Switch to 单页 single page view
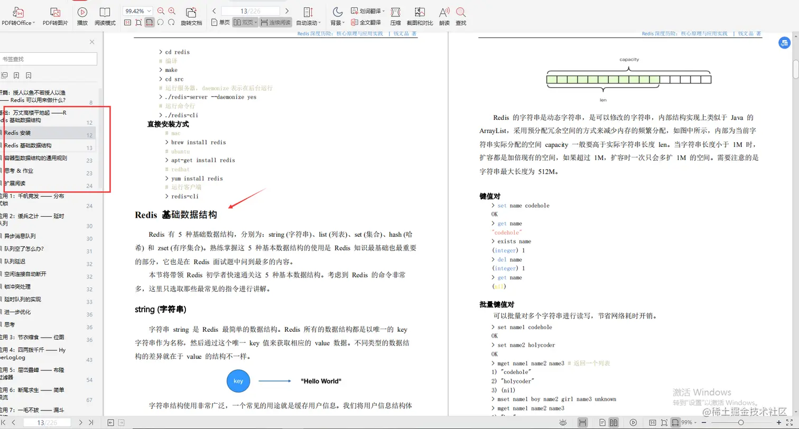This screenshot has height=429, width=799. pyautogui.click(x=224, y=22)
